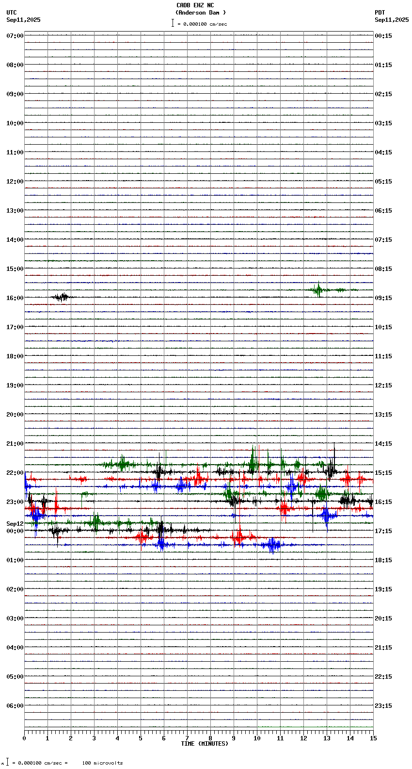Click the '5' minute tick label
The width and height of the screenshot is (412, 769).
(141, 738)
